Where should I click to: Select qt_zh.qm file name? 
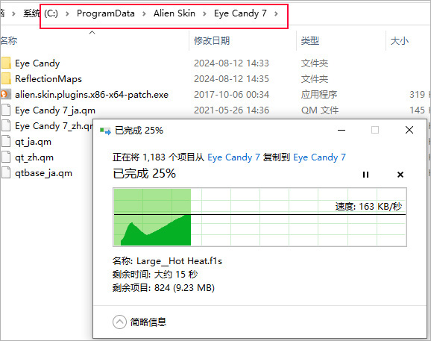click(x=34, y=157)
